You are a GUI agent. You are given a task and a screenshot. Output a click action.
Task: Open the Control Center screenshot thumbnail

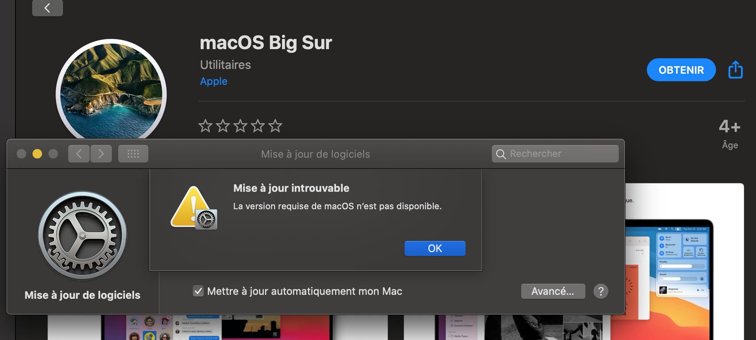[684, 262]
